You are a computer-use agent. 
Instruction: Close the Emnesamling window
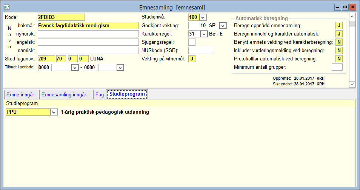[x=352, y=7]
